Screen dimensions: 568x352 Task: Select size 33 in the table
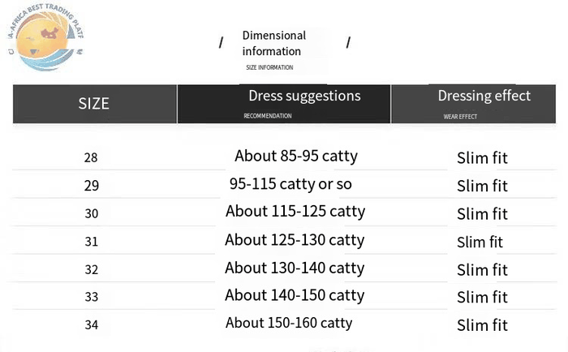point(91,297)
